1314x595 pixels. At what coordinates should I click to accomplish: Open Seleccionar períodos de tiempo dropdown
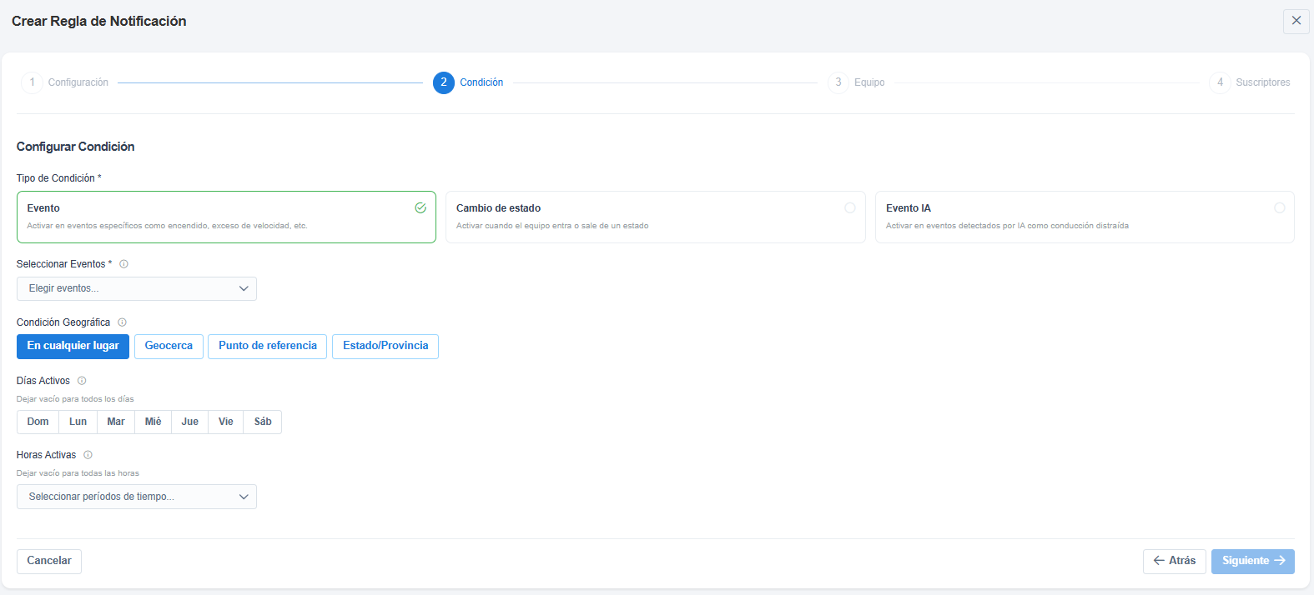[x=137, y=497]
